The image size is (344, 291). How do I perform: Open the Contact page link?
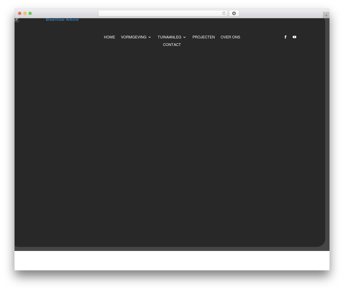(x=172, y=45)
